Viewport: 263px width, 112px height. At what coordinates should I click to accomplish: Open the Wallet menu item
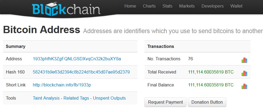pyautogui.click(x=236, y=6)
